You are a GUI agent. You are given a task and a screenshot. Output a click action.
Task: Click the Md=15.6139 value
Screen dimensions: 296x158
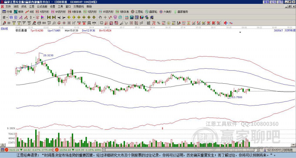(71, 30)
